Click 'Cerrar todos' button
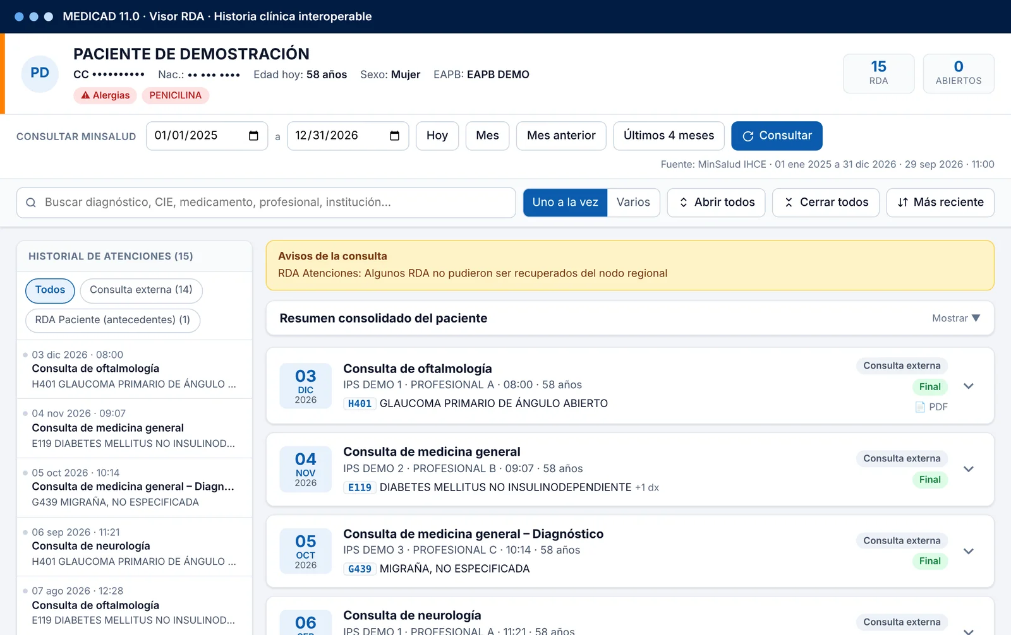 click(x=825, y=203)
